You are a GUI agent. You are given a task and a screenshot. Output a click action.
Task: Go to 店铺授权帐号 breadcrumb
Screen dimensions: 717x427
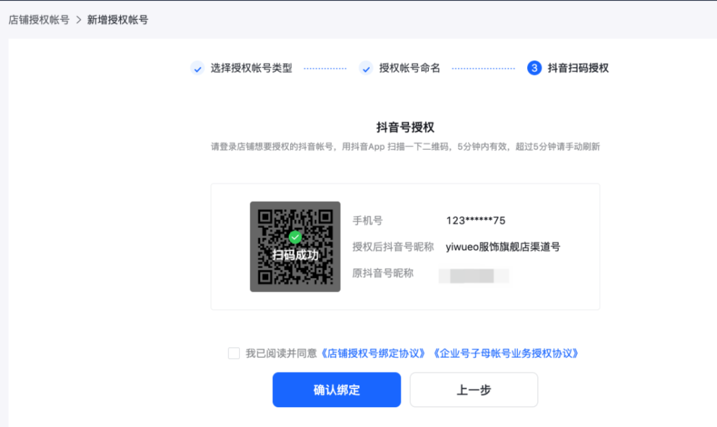pyautogui.click(x=39, y=20)
